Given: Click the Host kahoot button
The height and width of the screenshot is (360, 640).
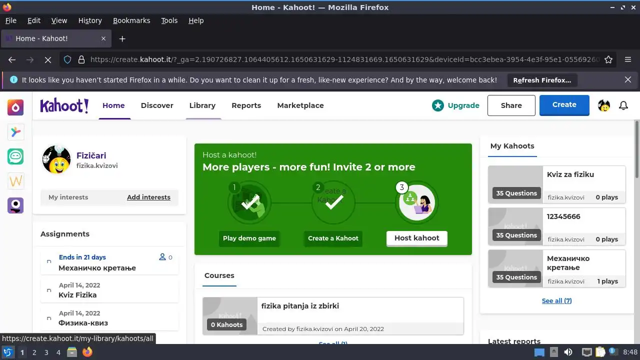Looking at the screenshot, I should click(417, 238).
